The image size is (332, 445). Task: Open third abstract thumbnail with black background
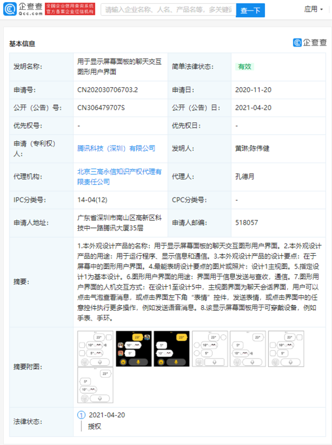172,348
